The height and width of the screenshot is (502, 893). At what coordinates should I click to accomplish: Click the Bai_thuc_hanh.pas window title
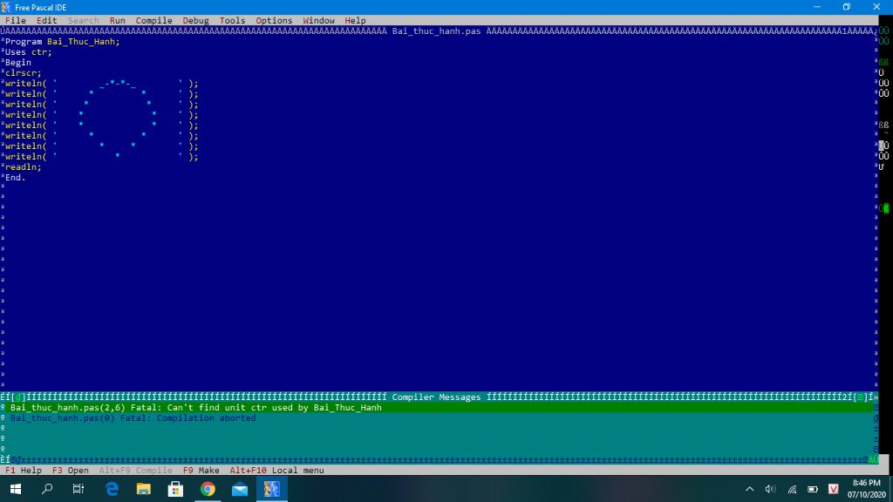tap(436, 31)
